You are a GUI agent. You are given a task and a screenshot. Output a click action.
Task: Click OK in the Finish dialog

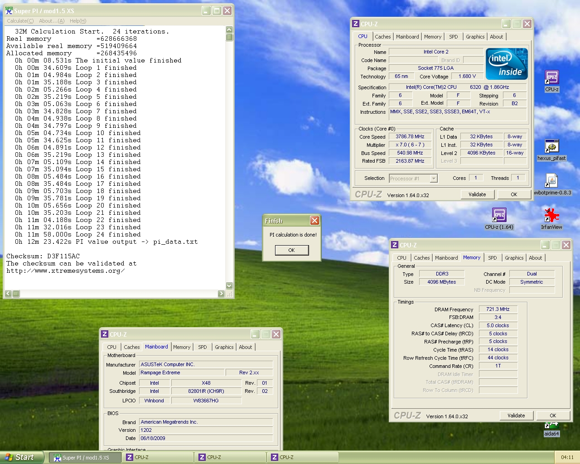292,250
